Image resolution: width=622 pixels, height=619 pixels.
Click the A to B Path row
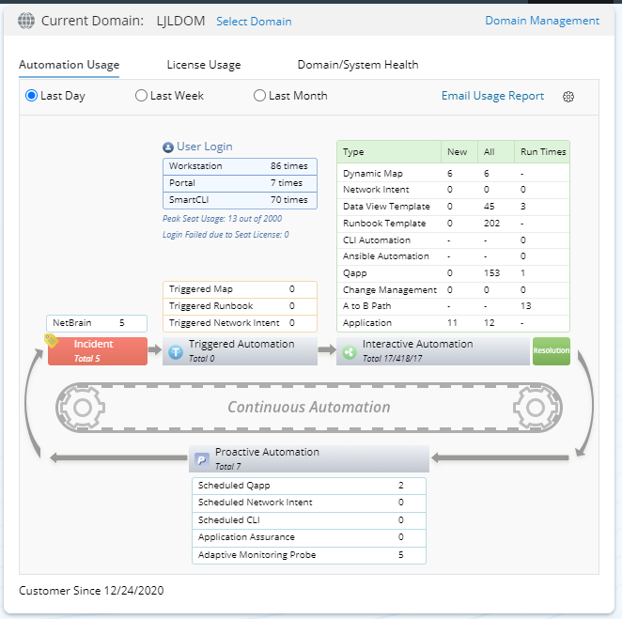pos(454,306)
